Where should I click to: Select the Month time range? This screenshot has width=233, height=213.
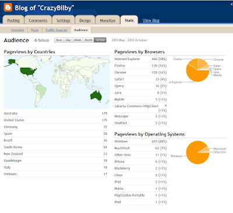89,40
